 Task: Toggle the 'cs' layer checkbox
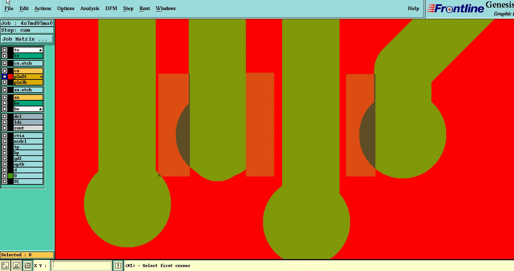(x=5, y=71)
